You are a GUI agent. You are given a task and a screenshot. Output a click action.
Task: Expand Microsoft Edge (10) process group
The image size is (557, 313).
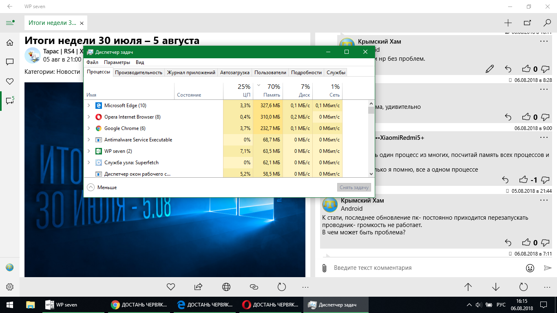[x=89, y=106]
